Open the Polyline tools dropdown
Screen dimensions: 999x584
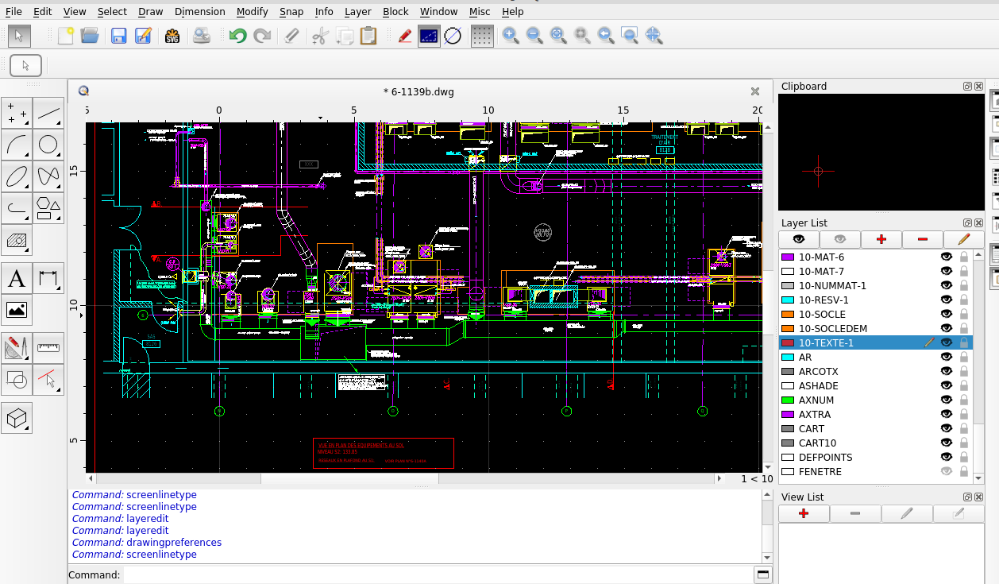pyautogui.click(x=17, y=208)
